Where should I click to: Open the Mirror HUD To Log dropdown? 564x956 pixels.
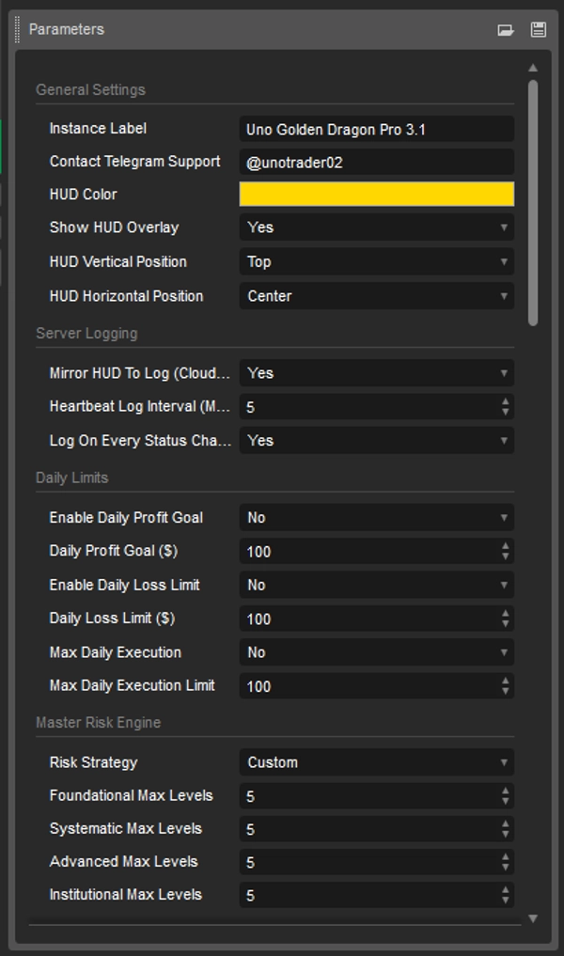pos(377,373)
